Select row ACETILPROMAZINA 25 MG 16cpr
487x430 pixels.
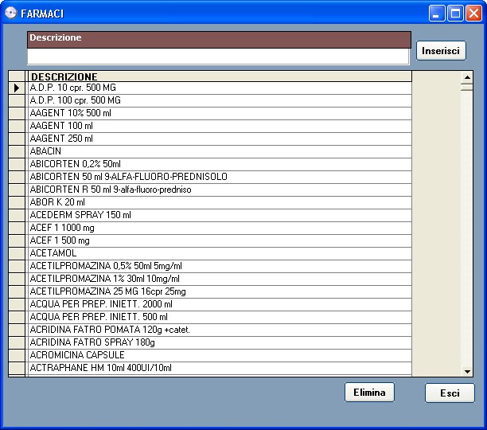(220, 292)
